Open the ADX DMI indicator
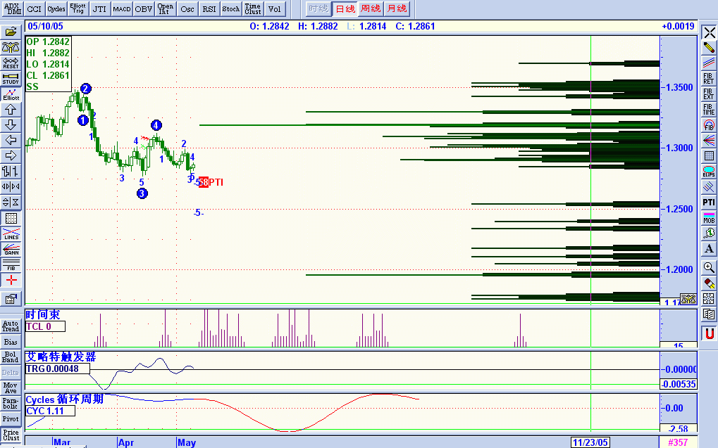The image size is (718, 448). pyautogui.click(x=12, y=8)
